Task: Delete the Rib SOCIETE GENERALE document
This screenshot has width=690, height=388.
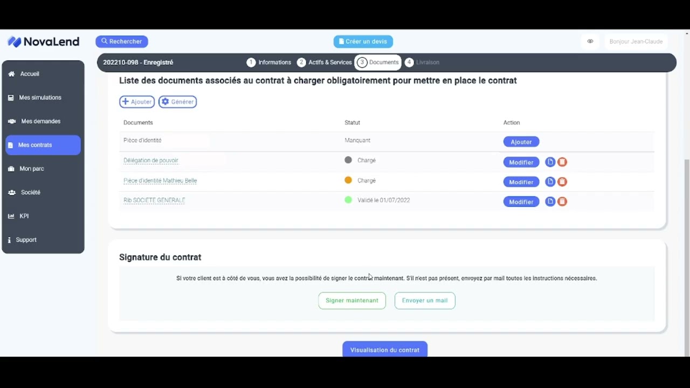Action: [x=562, y=202]
